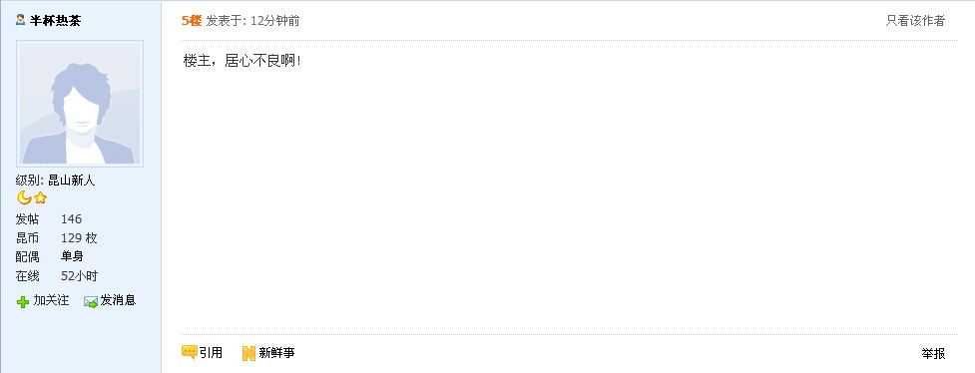Viewport: 975px width, 373px height.
Task: Follow user via 加关注 link
Action: [x=51, y=300]
